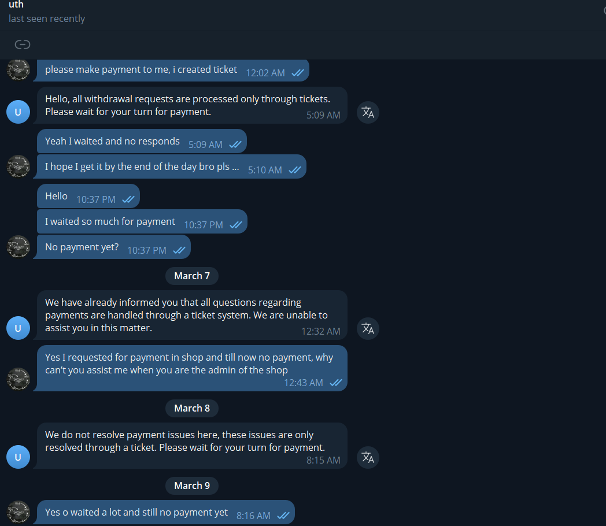The image size is (606, 526).
Task: Click profile picture beside "No payment yet?"
Action: 18,247
